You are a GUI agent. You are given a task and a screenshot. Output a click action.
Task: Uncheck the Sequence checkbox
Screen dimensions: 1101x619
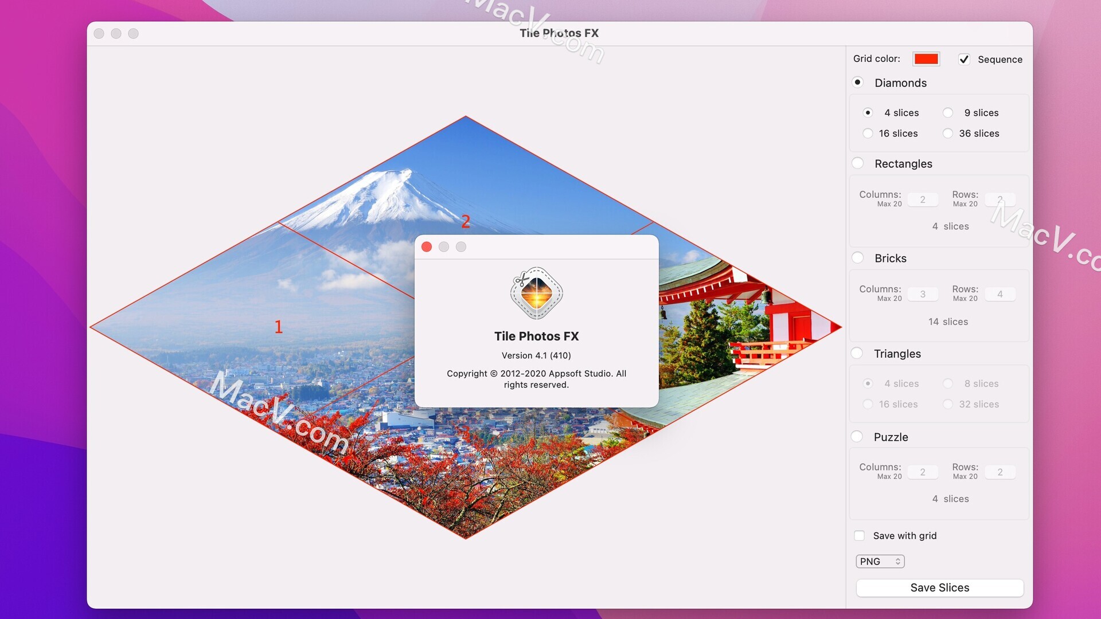(964, 60)
